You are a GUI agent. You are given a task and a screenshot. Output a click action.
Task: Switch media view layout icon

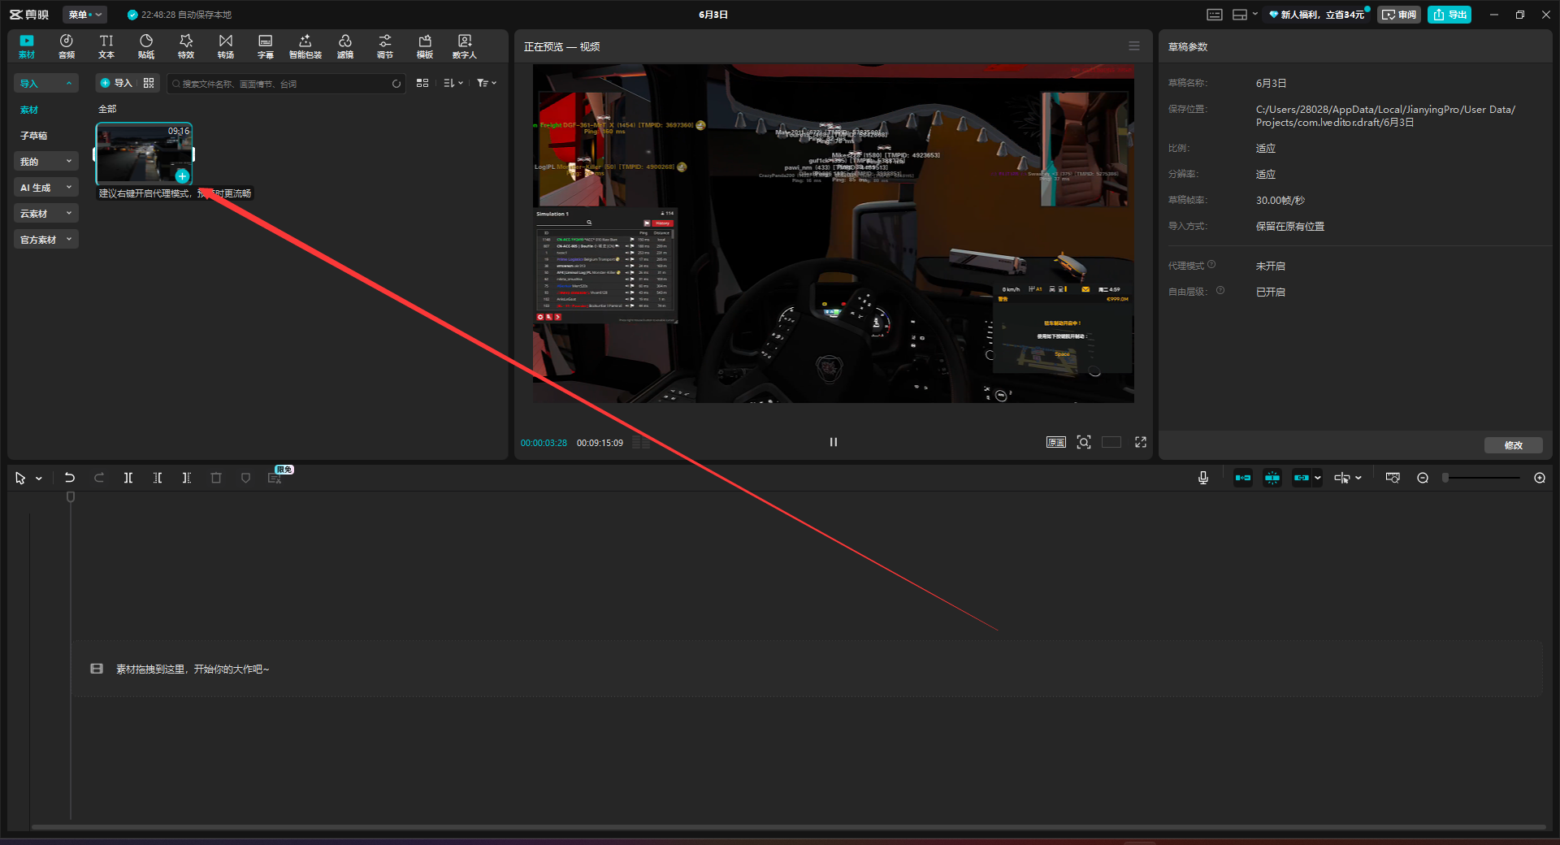click(422, 83)
